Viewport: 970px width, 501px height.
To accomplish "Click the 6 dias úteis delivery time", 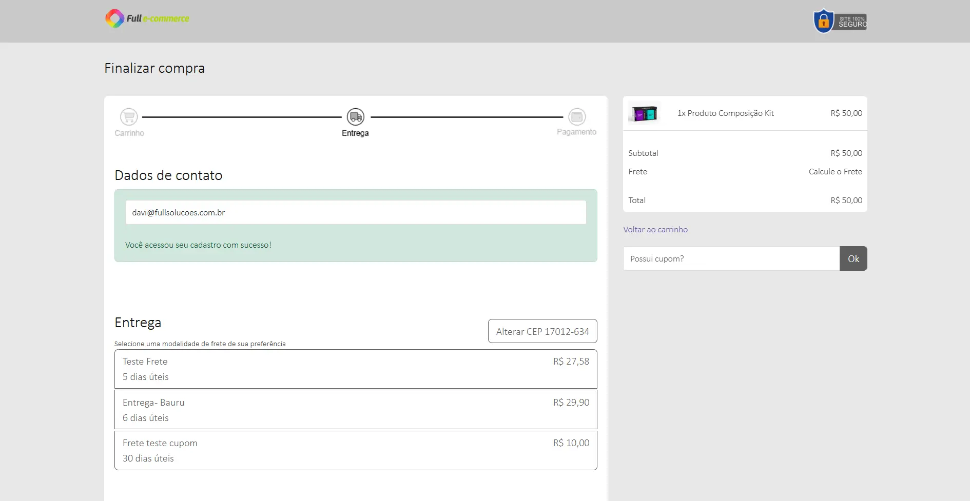I will (146, 418).
